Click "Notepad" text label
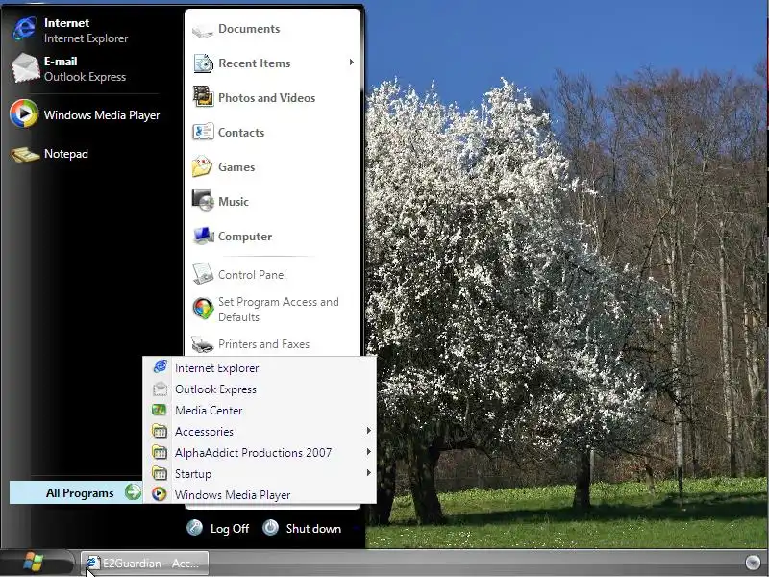This screenshot has width=769, height=577. (66, 154)
